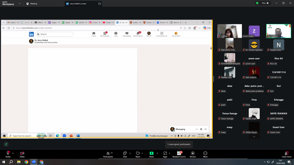This screenshot has width=294, height=165.
Task: Open the tab list chevron in browser
Action: (x=4, y=22)
